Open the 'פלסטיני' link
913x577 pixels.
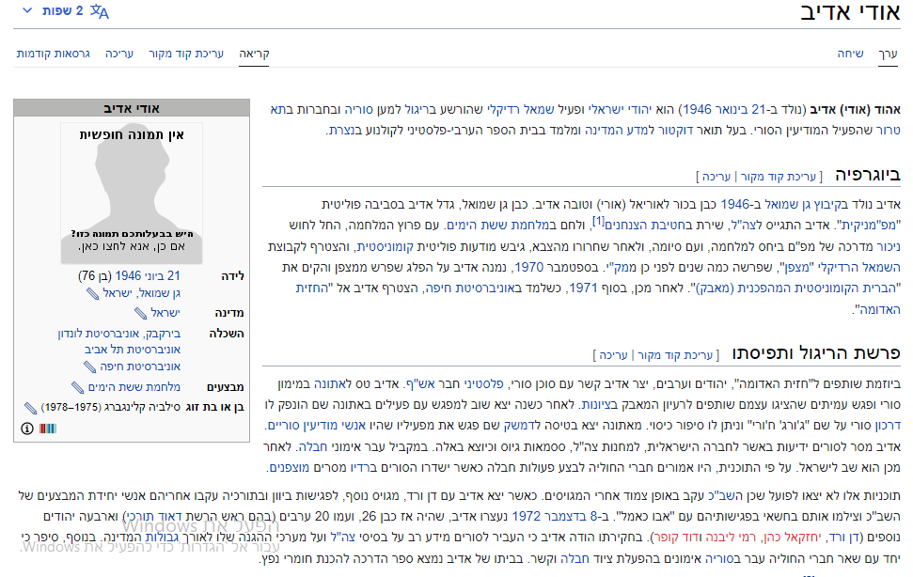pyautogui.click(x=483, y=384)
